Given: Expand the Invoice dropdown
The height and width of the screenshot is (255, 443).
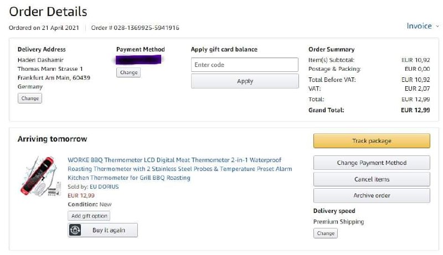Looking at the screenshot, I should (437, 26).
